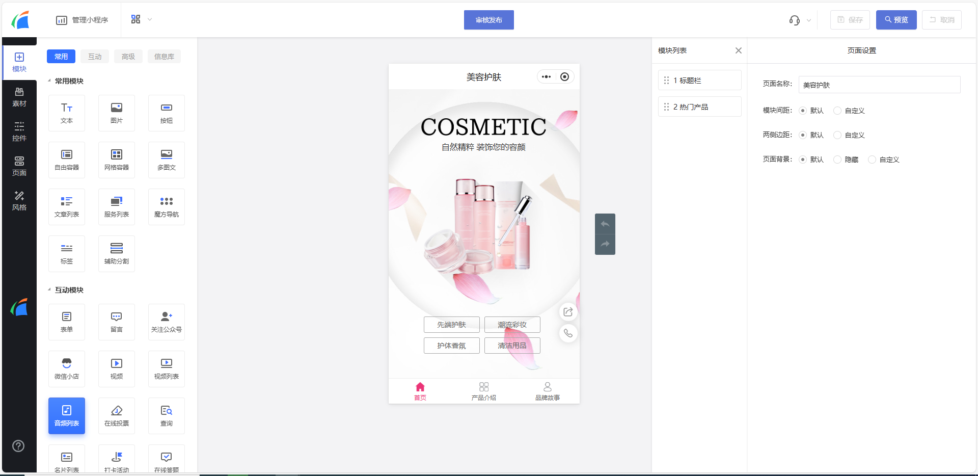
Task: Collapse the Interactive Modules (互动模块) section
Action: coord(49,290)
